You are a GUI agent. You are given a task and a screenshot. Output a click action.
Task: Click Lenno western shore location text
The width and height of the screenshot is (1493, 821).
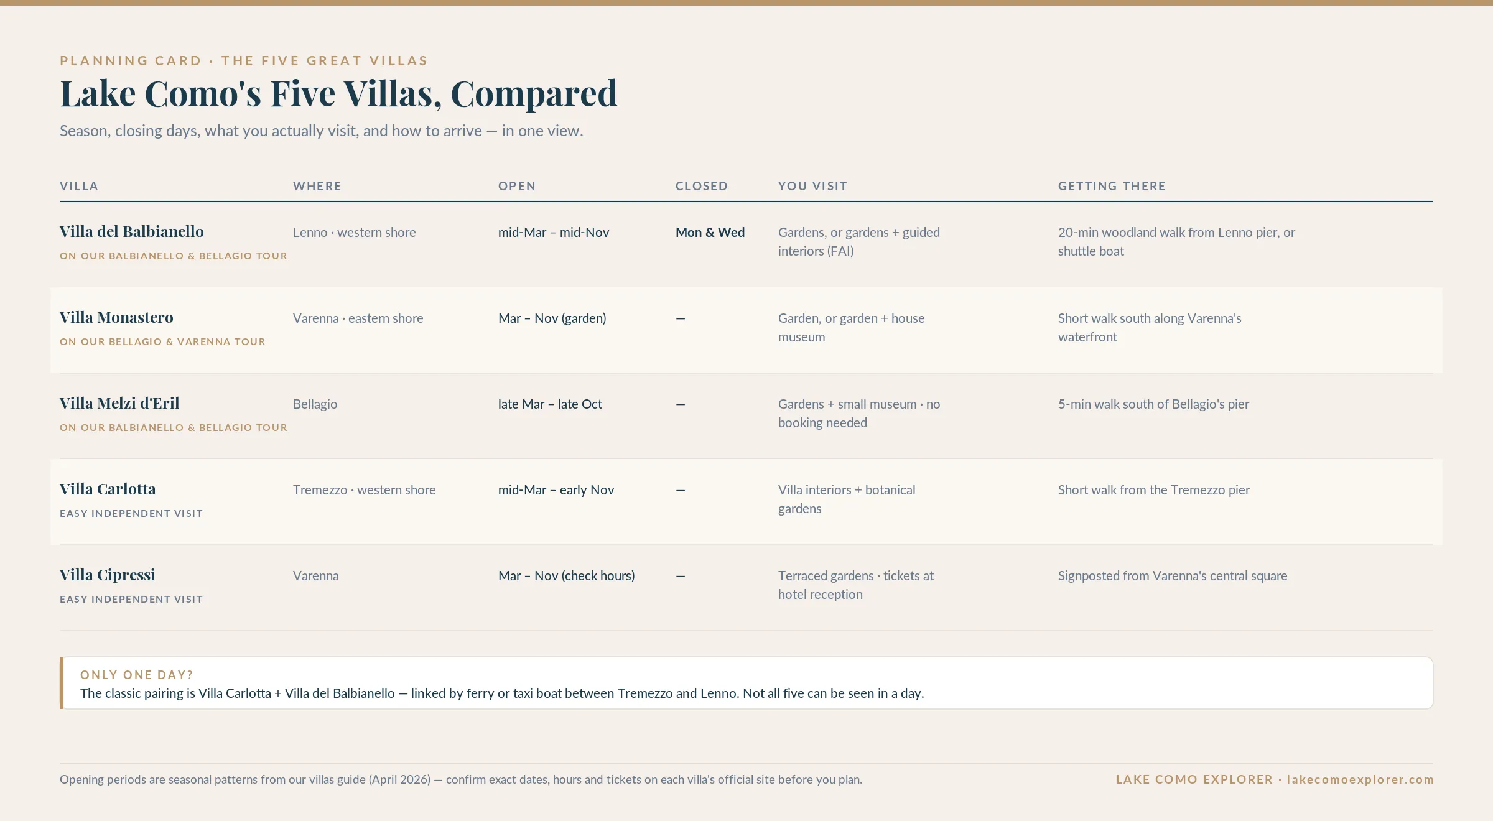coord(355,233)
